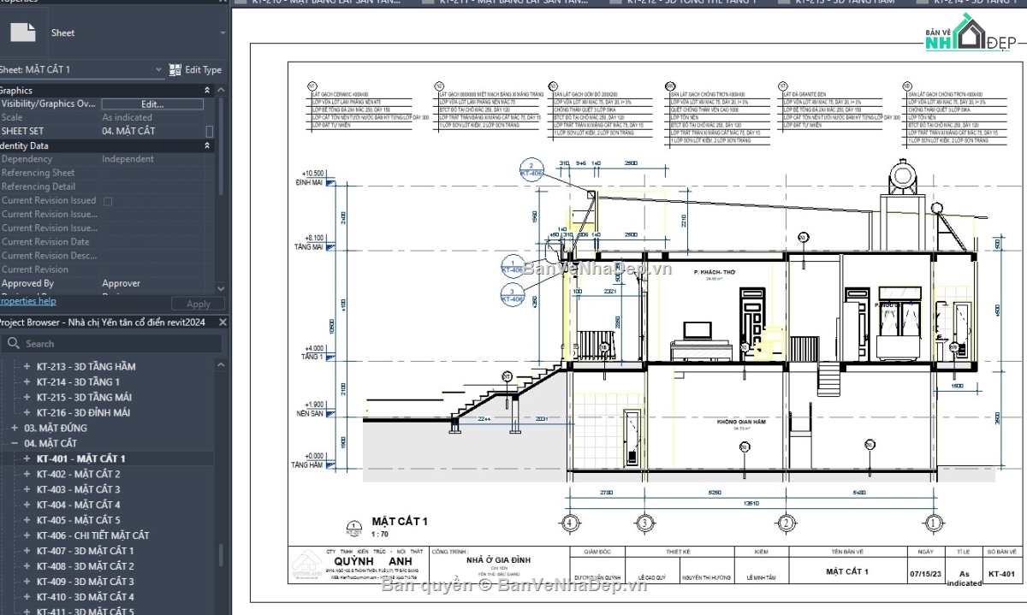
Task: Click the Sheet type preview thumbnail
Action: [x=22, y=33]
